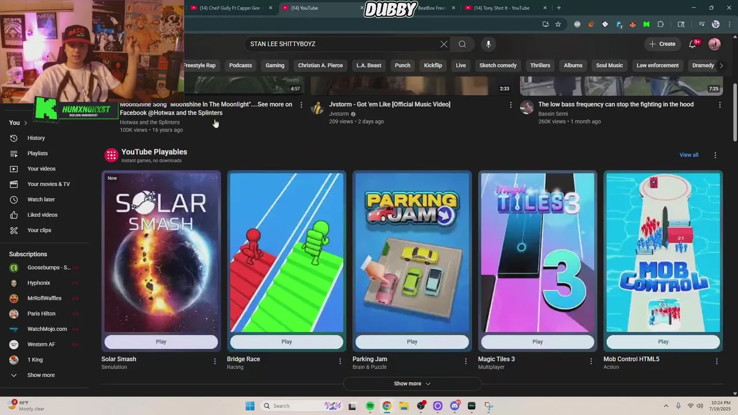Click the Create button
The width and height of the screenshot is (738, 415).
coord(662,44)
